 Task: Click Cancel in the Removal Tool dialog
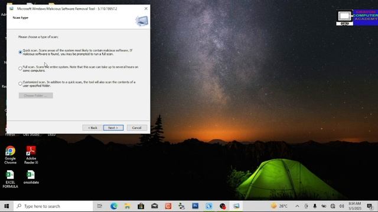(x=136, y=128)
